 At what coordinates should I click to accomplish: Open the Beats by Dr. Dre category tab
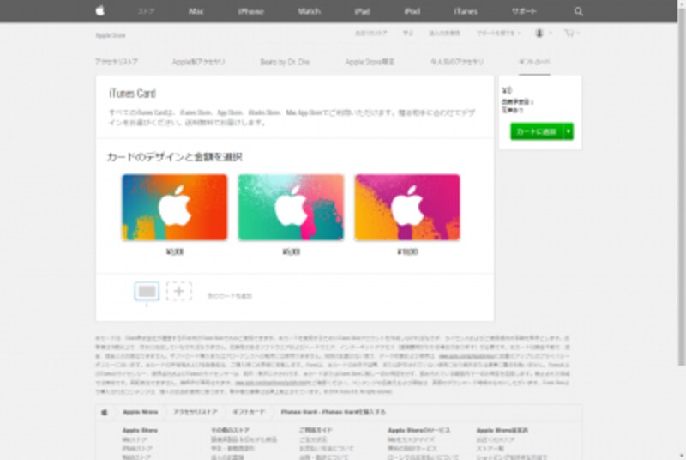[x=285, y=62]
